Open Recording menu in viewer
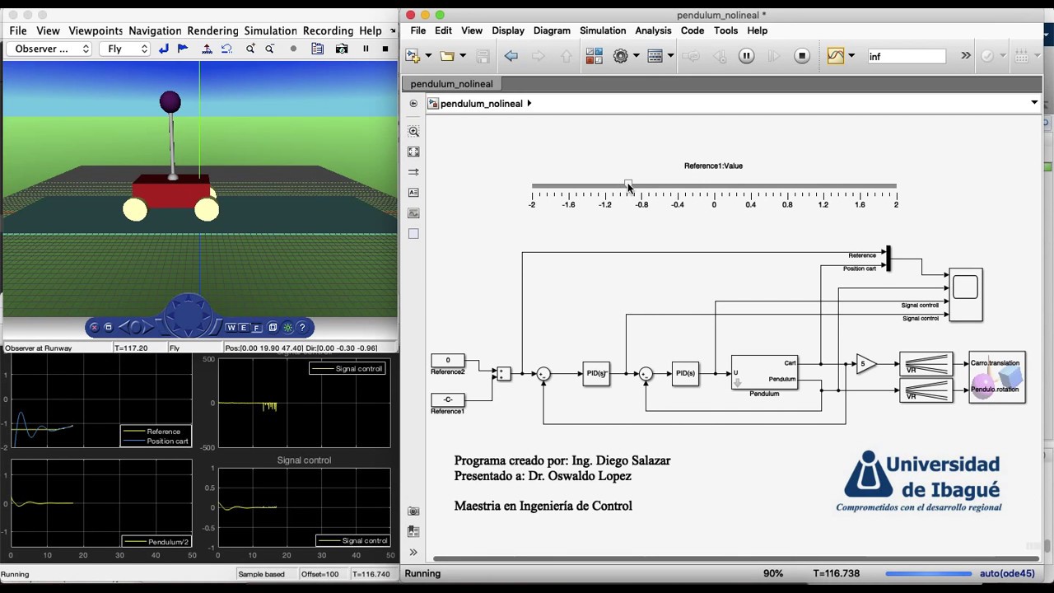The height and width of the screenshot is (593, 1054). tap(328, 30)
